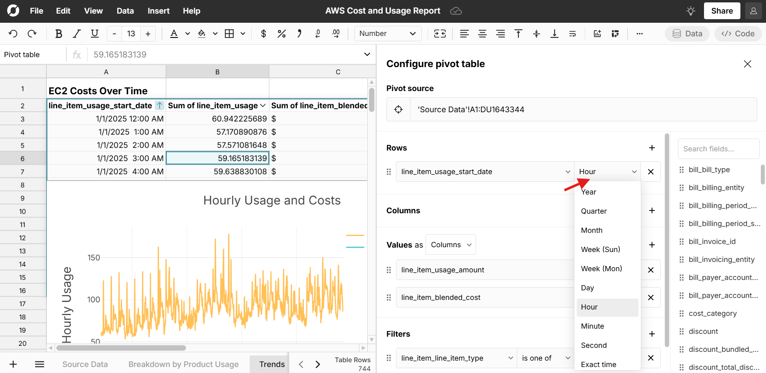Select Month from date grouping list
The height and width of the screenshot is (373, 766).
(x=592, y=230)
